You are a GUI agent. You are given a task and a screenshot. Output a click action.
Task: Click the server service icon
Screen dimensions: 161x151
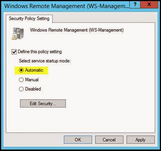pyautogui.click(x=18, y=34)
